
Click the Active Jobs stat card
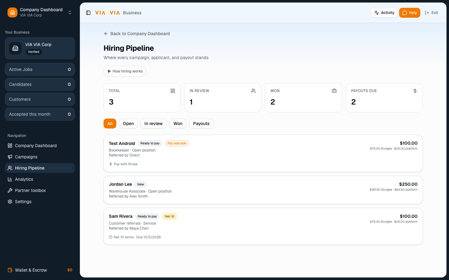tap(40, 69)
